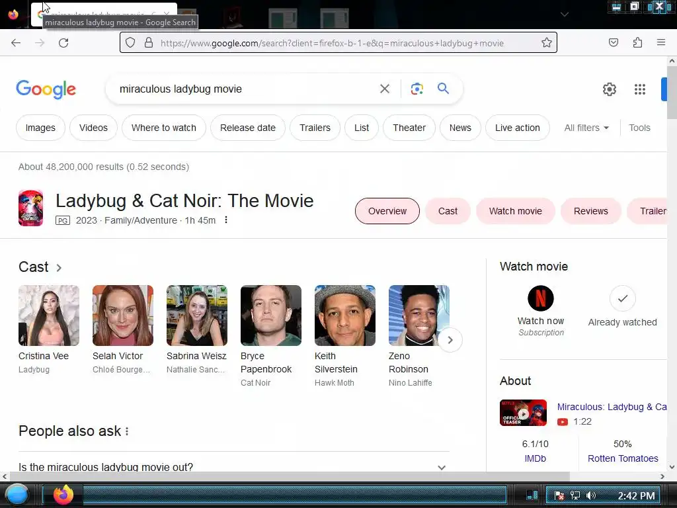Open the All filters dropdown
Viewport: 677px width, 508px height.
[x=586, y=128]
